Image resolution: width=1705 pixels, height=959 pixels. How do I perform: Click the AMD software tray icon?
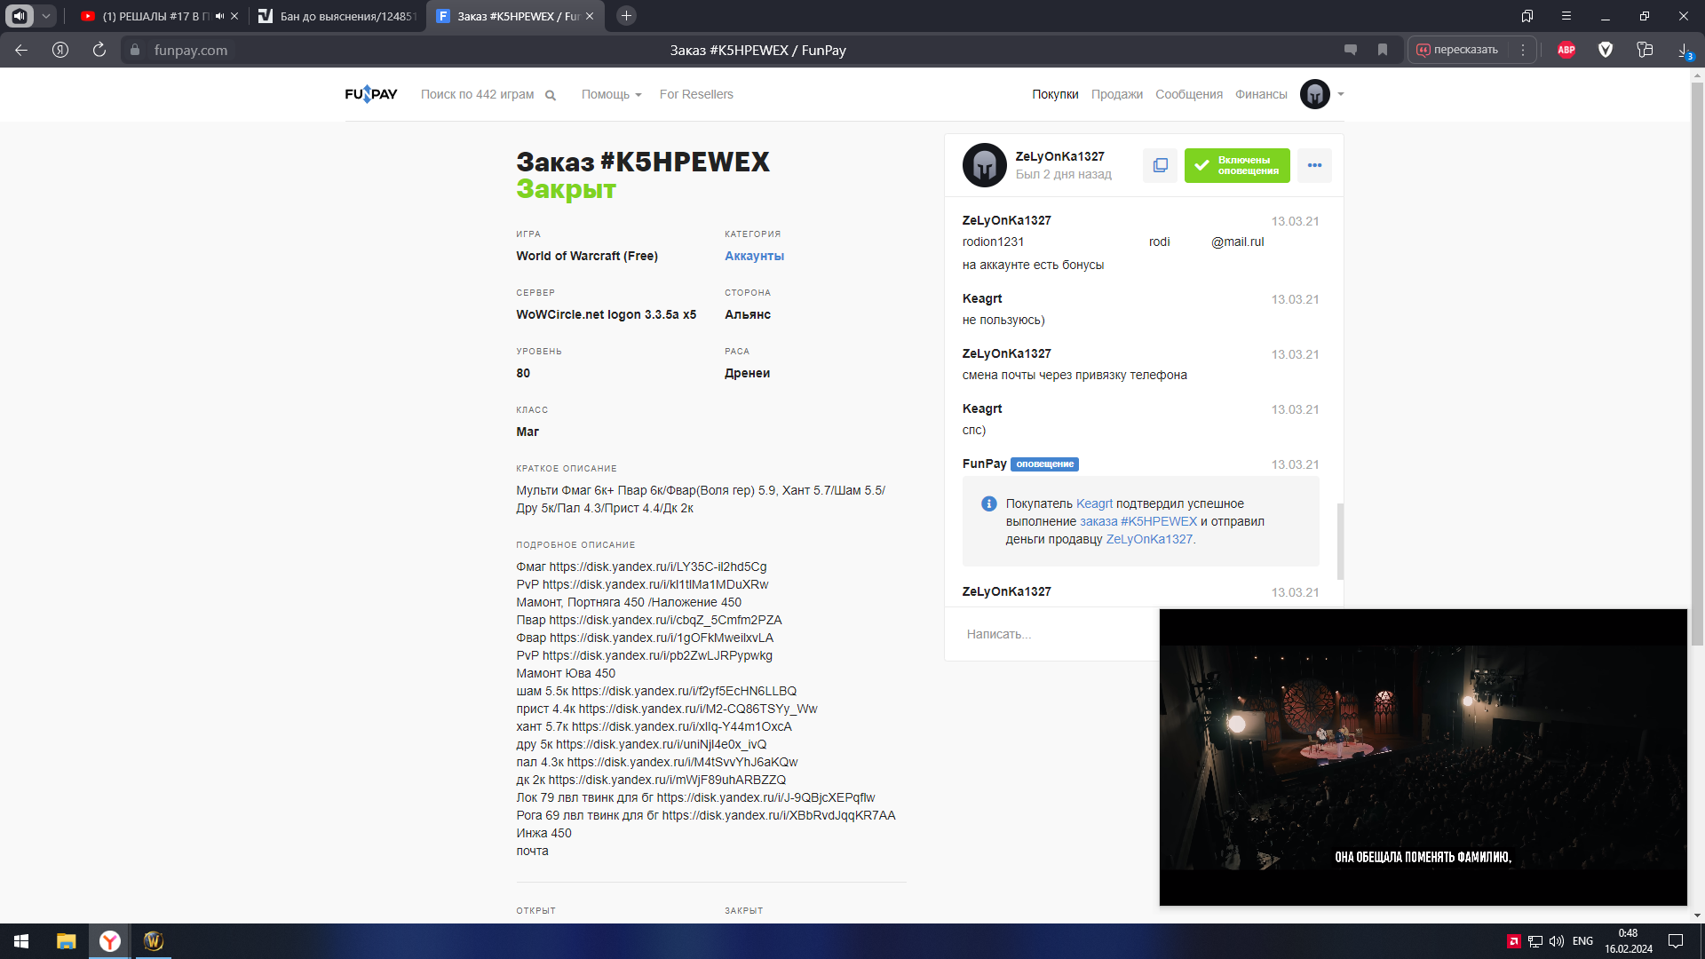[1514, 941]
